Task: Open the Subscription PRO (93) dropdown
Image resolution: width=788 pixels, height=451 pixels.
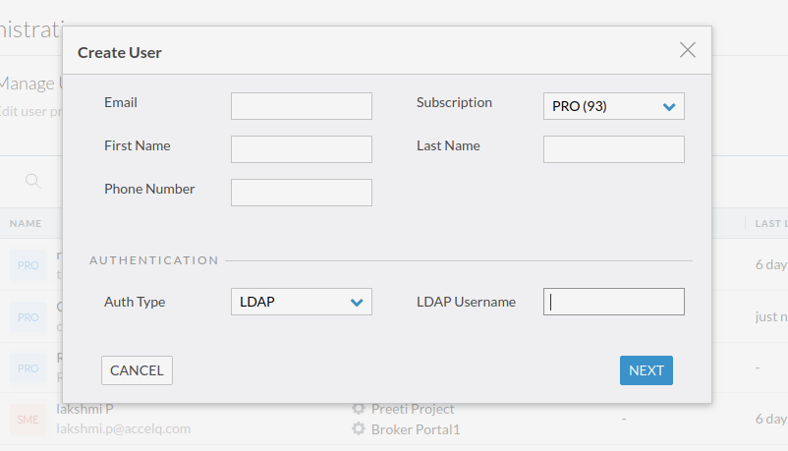Action: click(614, 106)
